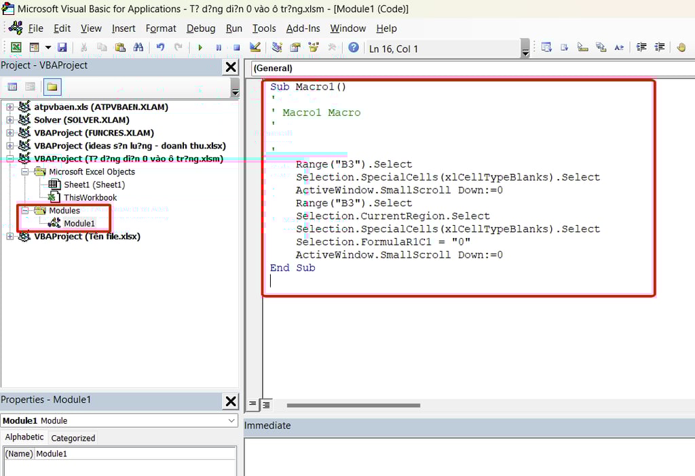695x476 pixels.
Task: Click the Cut scissors icon
Action: (x=83, y=47)
